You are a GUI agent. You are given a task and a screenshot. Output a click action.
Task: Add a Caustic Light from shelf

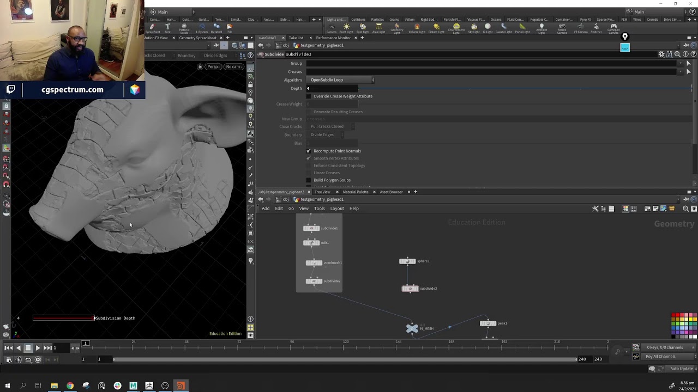click(x=503, y=28)
